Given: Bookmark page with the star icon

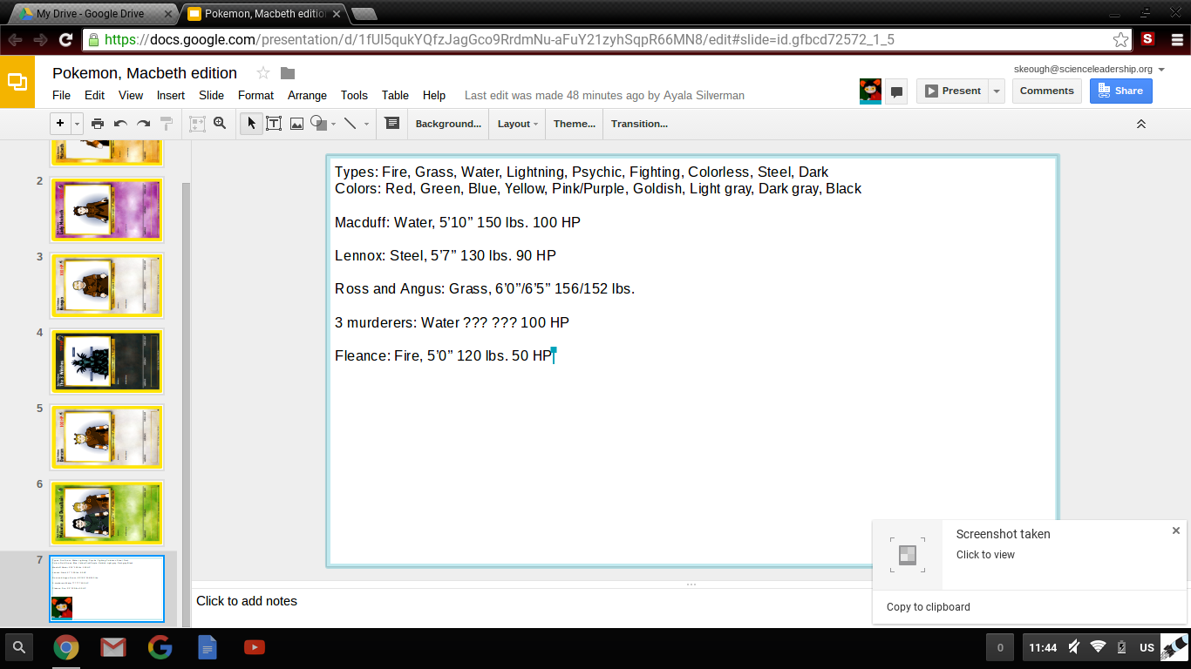Looking at the screenshot, I should tap(1120, 40).
